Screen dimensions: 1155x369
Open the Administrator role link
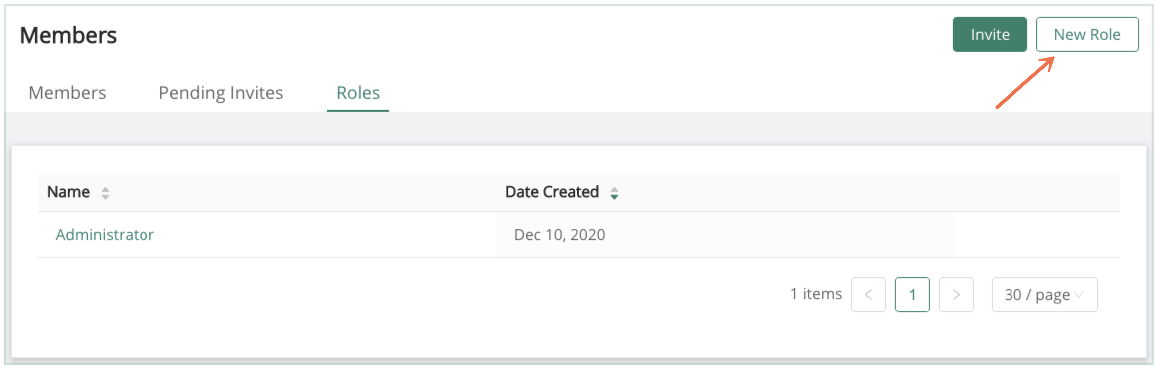(x=105, y=235)
